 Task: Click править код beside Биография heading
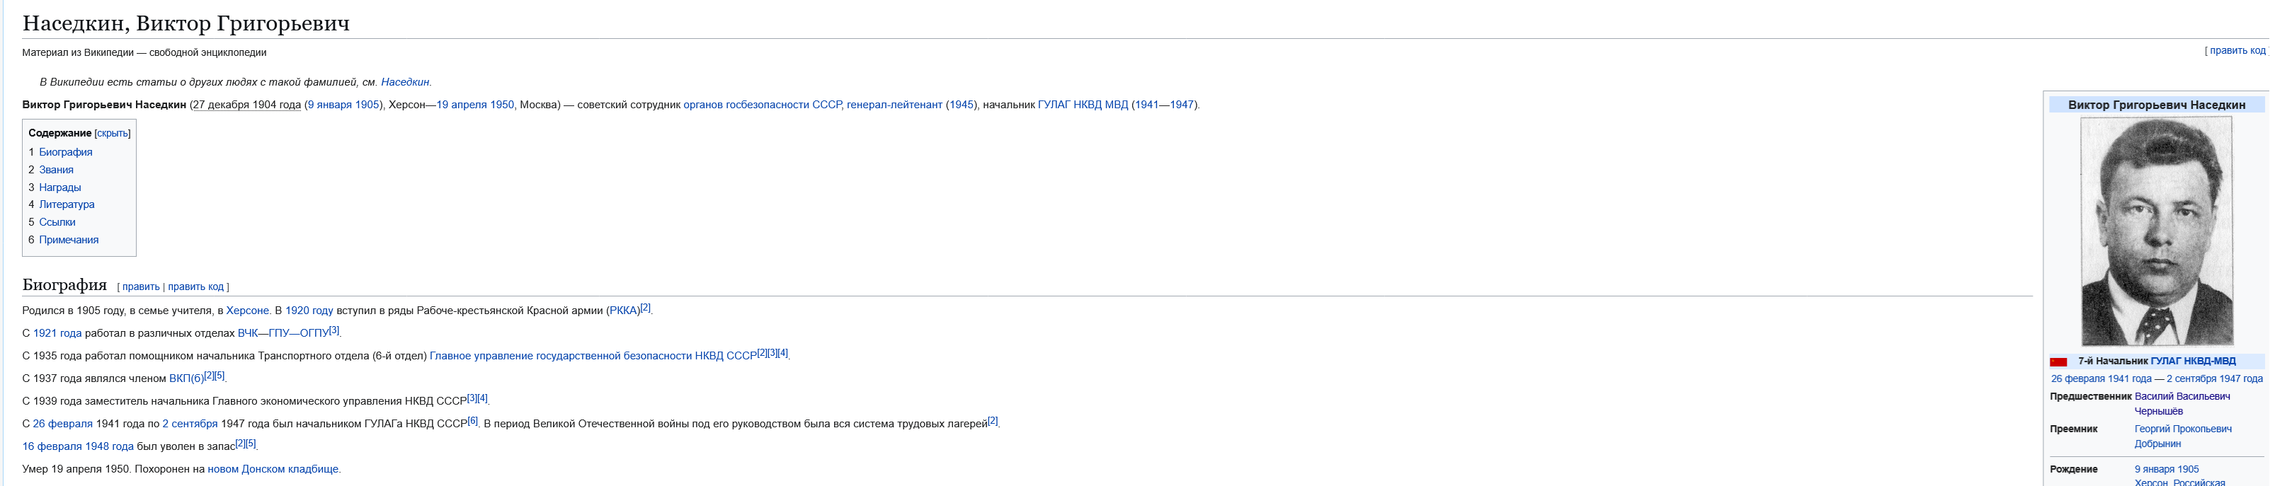[195, 287]
